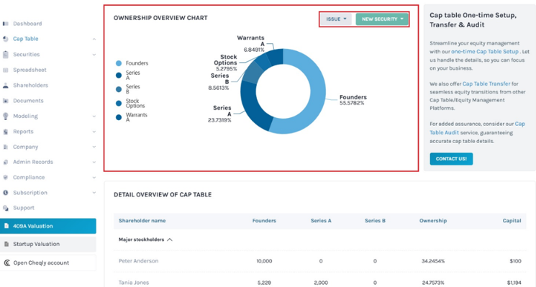Click the Series A segment of the donut chart
The height and width of the screenshot is (287, 536).
251,108
